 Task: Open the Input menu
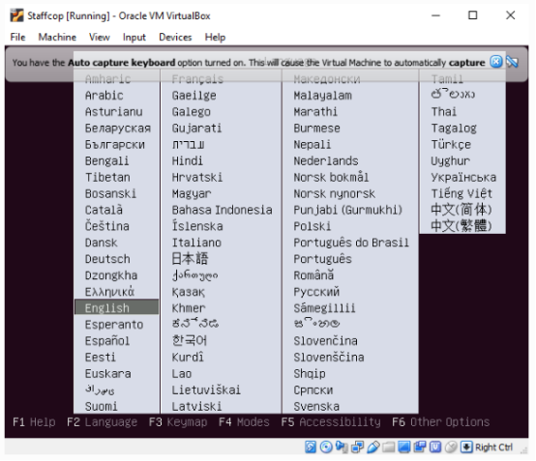click(x=134, y=37)
